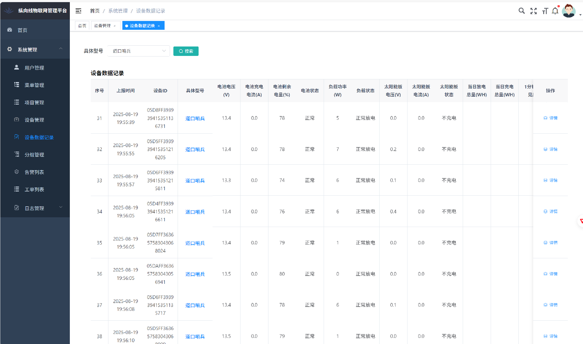Open the 具体型号 dropdown selector
Viewport: 583px width, 344px height.
coord(139,51)
